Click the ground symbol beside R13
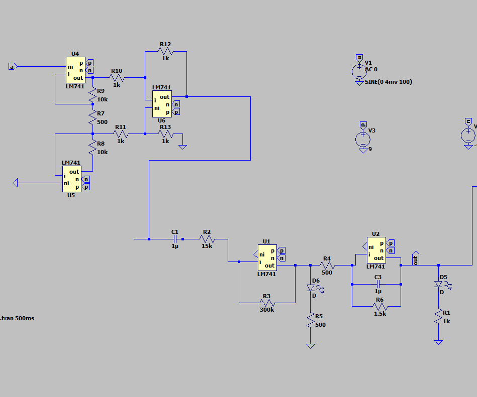The image size is (477, 397). [183, 146]
